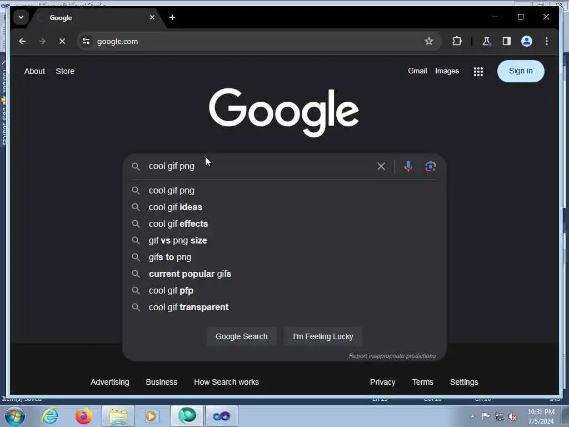
Task: Open the Google apps grid
Action: pos(478,72)
